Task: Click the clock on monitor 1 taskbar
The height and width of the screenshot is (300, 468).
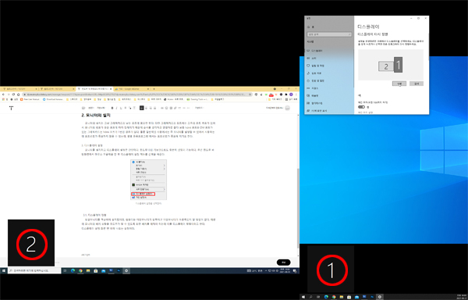Action: (461, 296)
